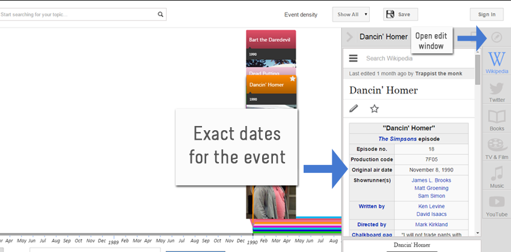Open The Simpsons link in infobox
The image size is (511, 252).
pos(397,139)
